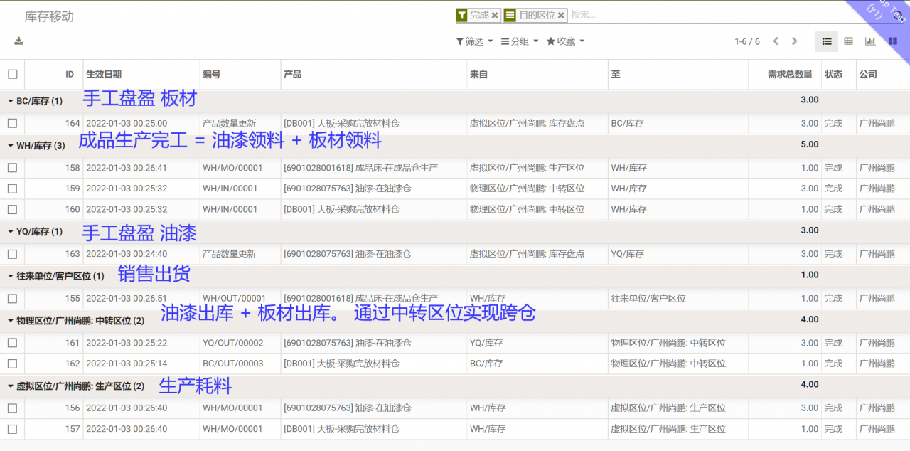Check the row with ID 157
Screen dimensions: 910x451
[12, 429]
